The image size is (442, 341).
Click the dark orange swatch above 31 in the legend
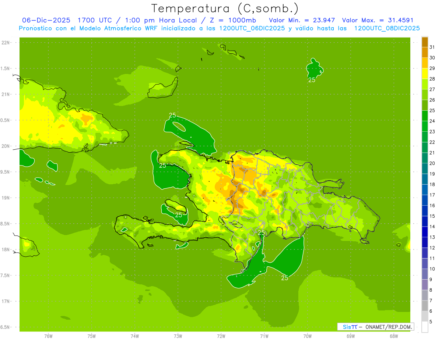[x=425, y=42]
